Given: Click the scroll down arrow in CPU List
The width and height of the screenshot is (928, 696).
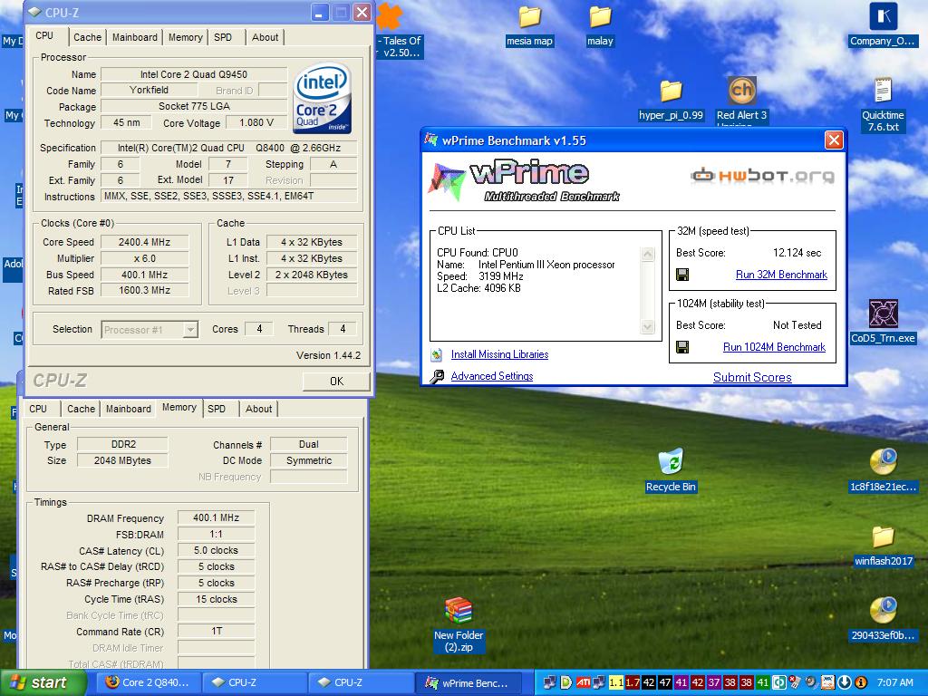Looking at the screenshot, I should pos(648,326).
